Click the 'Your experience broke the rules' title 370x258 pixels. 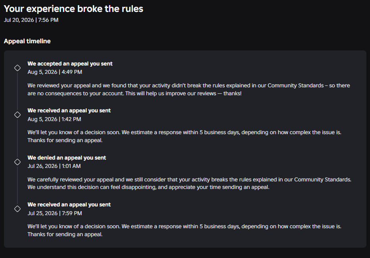point(73,9)
